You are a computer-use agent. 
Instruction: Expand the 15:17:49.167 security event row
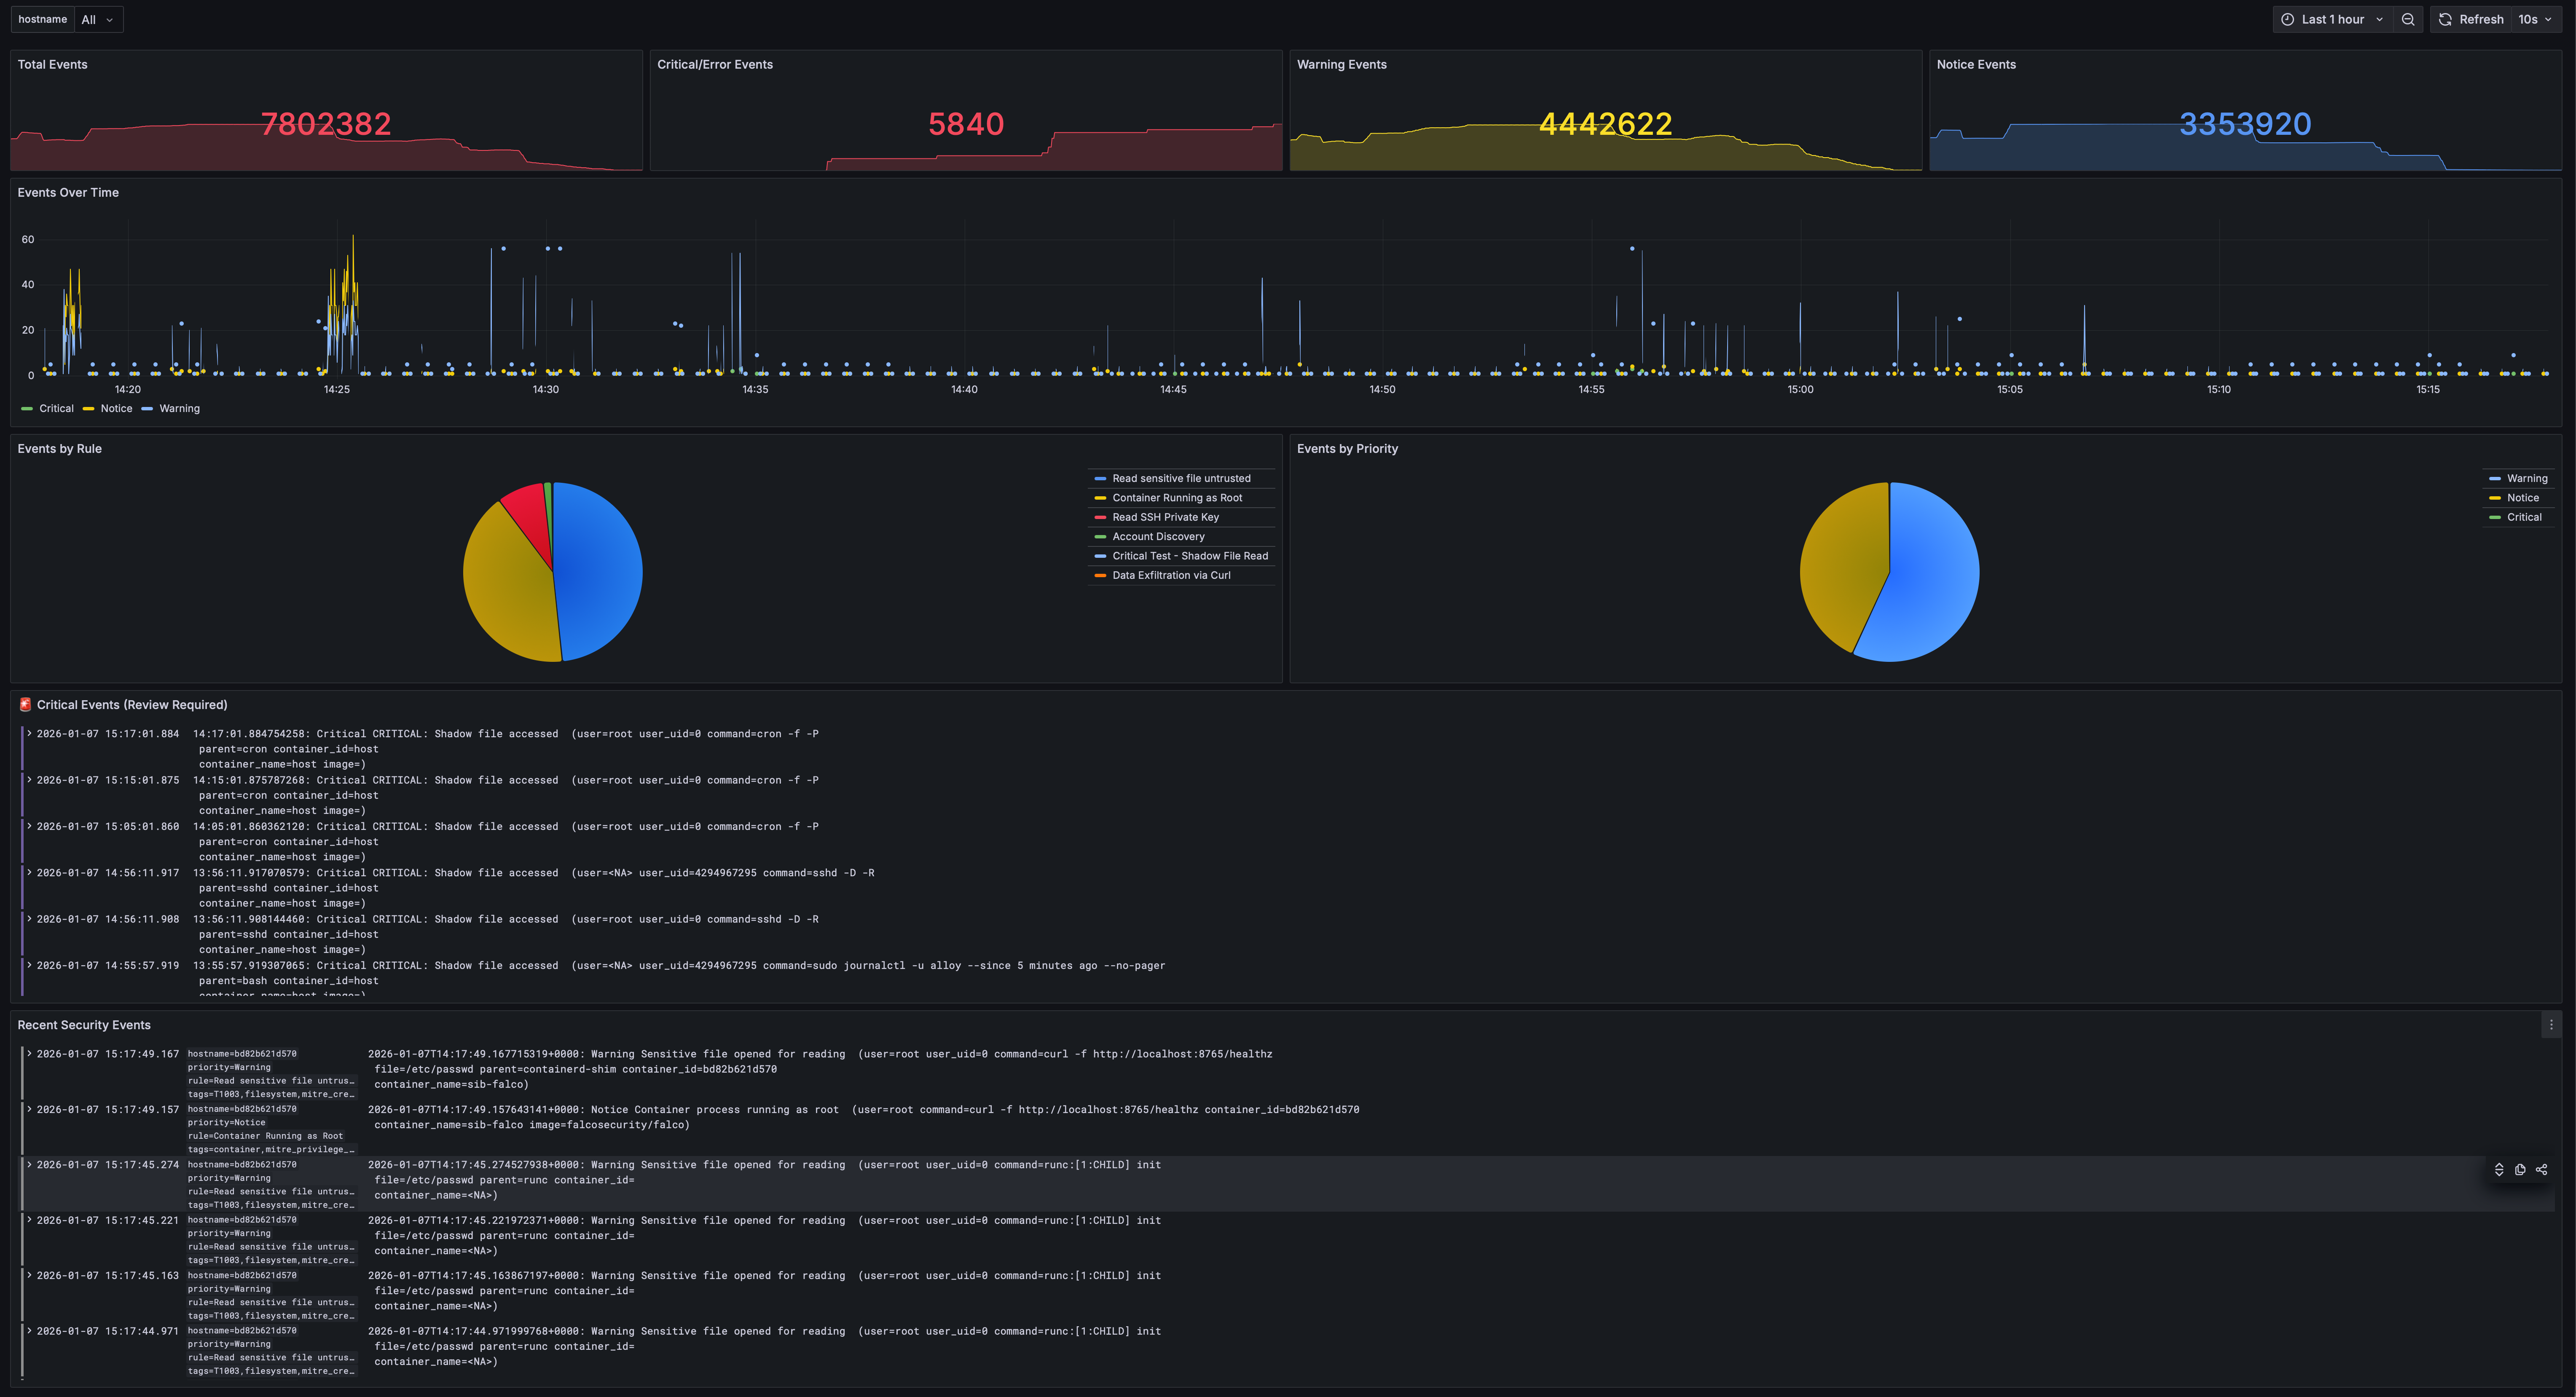click(30, 1053)
